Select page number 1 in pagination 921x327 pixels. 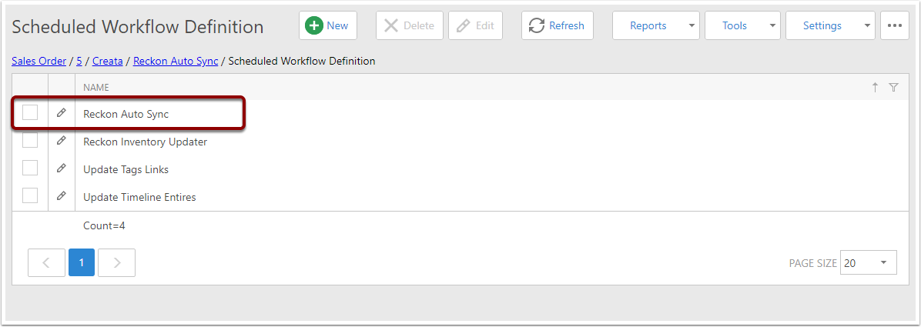pos(82,262)
